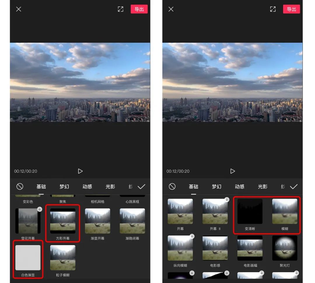This screenshot has width=315, height=283.
Task: Click the 导出 button in left screen
Action: pyautogui.click(x=139, y=9)
